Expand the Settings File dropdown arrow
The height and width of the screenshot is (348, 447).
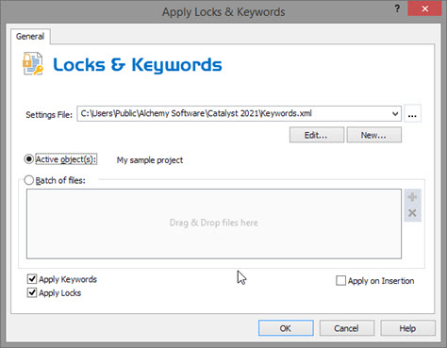(395, 113)
